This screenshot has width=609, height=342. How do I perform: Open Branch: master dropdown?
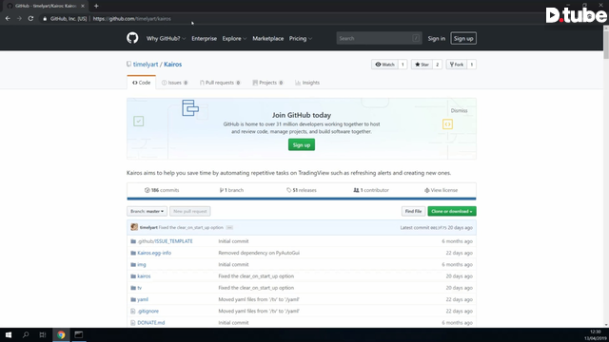coord(147,211)
